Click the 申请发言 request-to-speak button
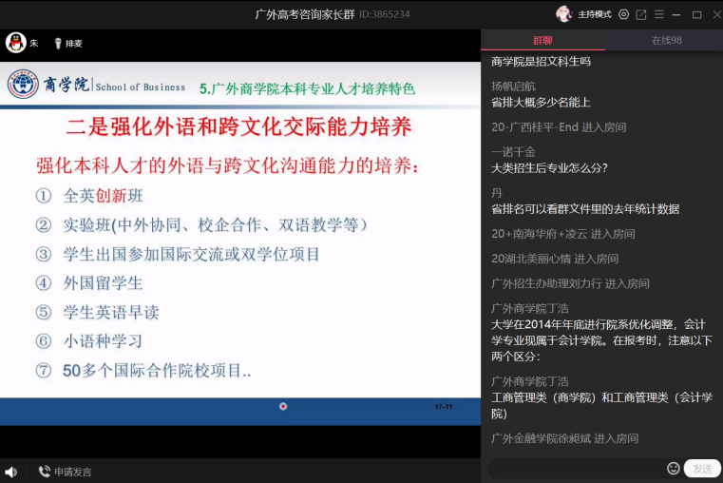 [65, 472]
